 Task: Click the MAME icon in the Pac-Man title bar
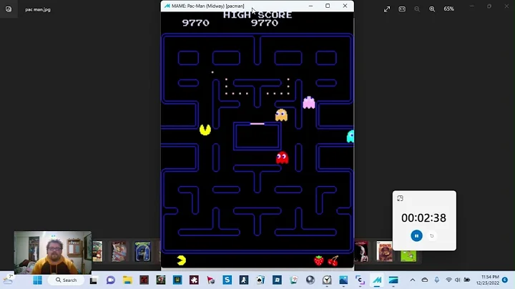[167, 6]
